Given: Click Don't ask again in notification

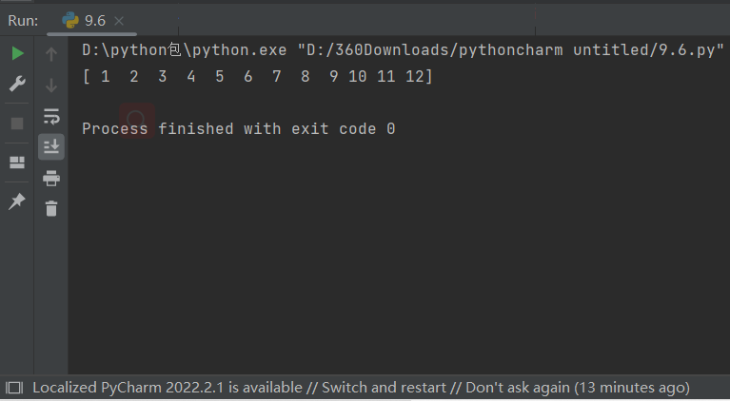Looking at the screenshot, I should (x=518, y=388).
